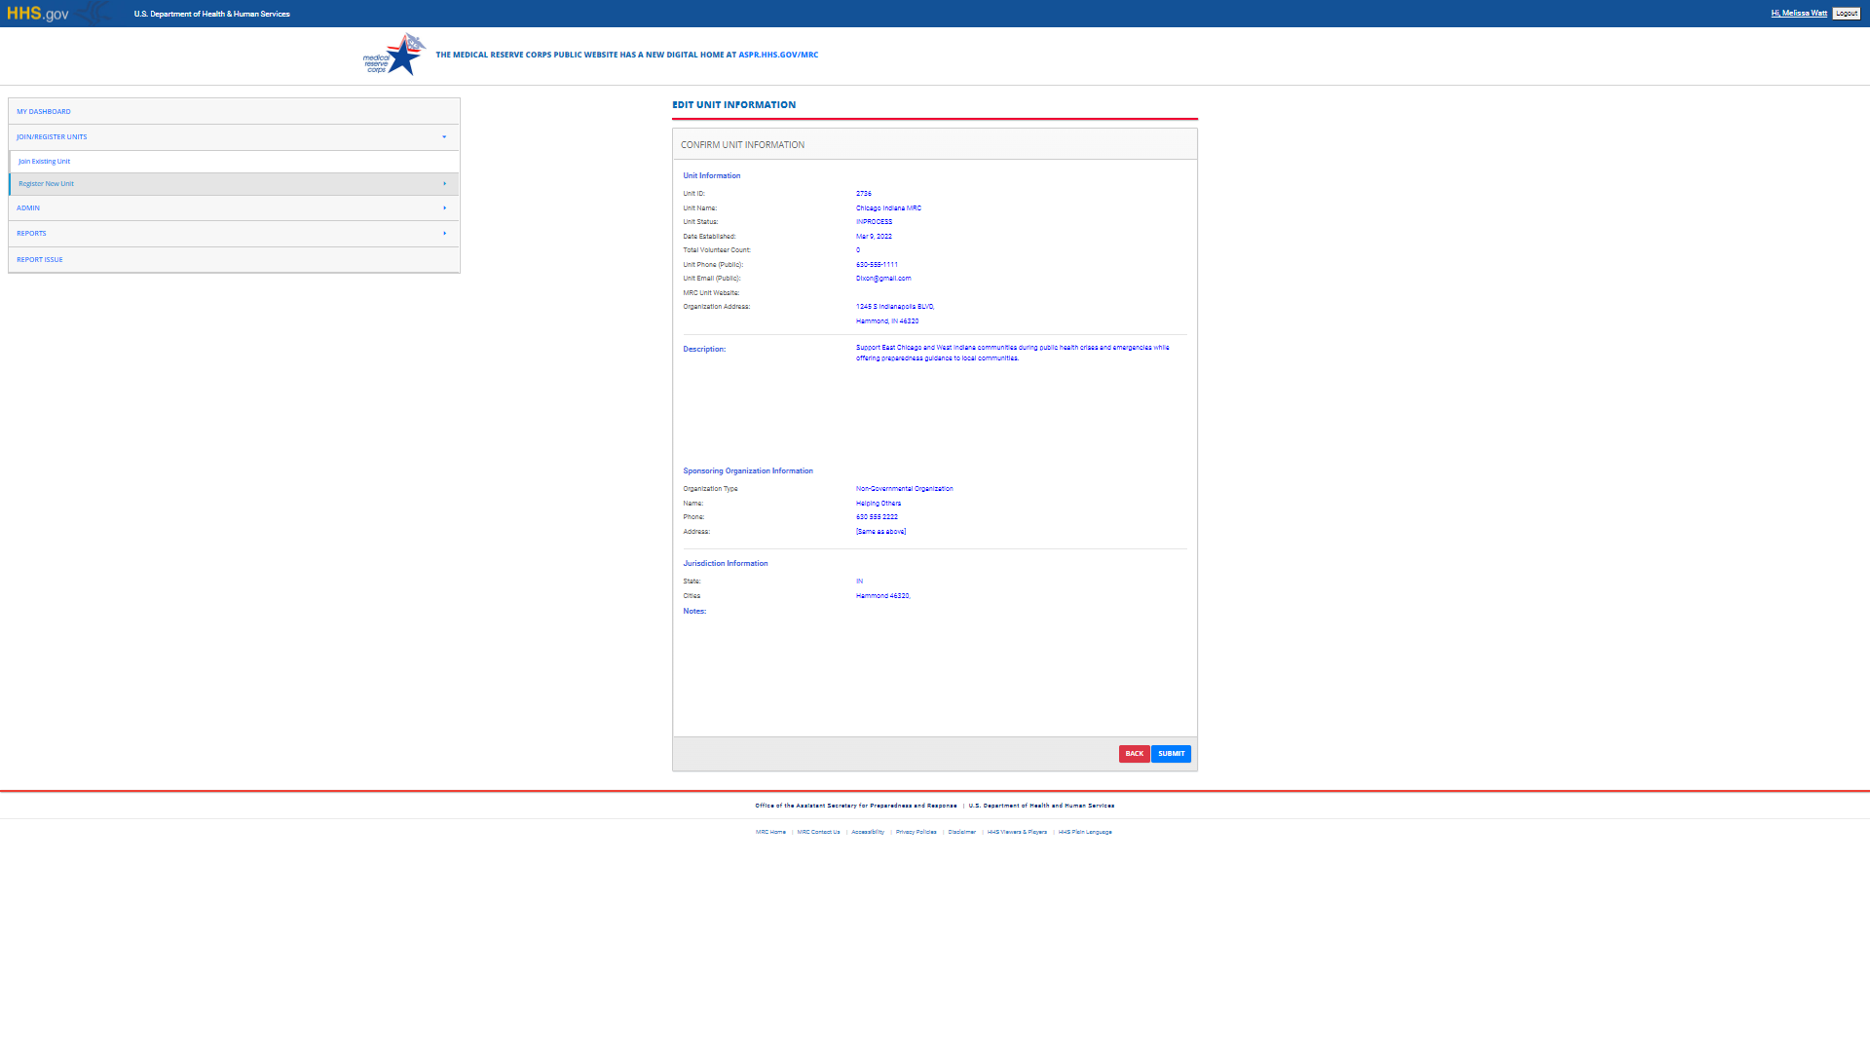This screenshot has height=1052, width=1870.
Task: Open the Hi, Melissa Watt profile link
Action: tap(1798, 14)
